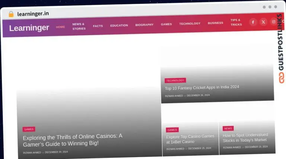Viewport: 286px width, 159px height.
Task: Open the Tips & Tricks menu
Action: point(236,22)
